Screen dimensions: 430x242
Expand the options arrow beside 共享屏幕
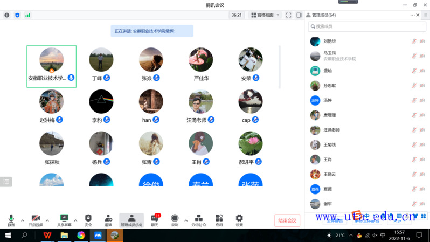coord(75,220)
